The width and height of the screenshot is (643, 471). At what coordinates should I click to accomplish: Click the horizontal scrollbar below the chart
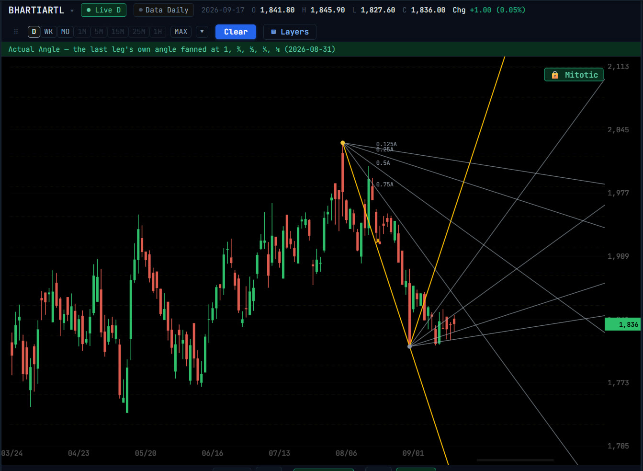click(x=515, y=460)
